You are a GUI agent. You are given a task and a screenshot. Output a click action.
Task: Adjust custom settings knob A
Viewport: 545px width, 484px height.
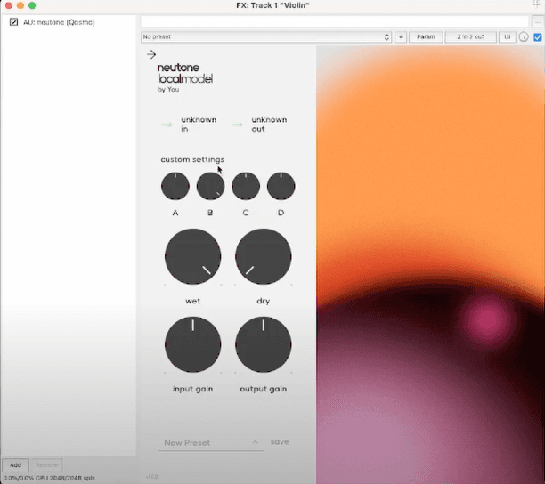(x=175, y=186)
